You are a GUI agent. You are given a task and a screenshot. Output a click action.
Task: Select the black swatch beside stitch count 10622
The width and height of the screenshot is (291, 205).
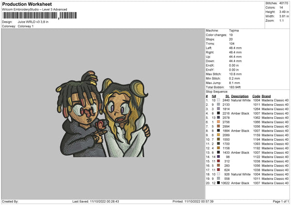(x=218, y=183)
